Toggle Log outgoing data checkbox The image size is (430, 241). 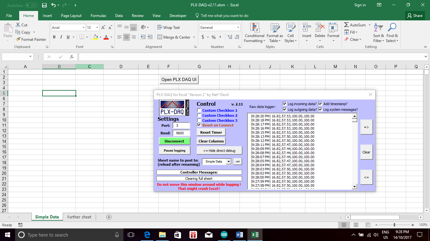285,109
